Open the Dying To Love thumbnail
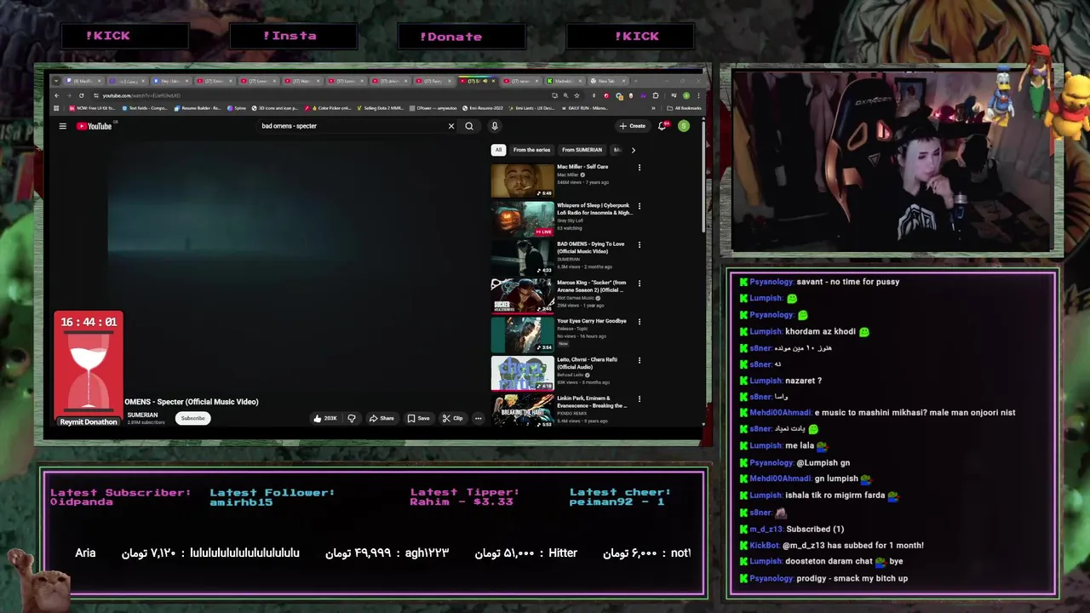Image resolution: width=1090 pixels, height=613 pixels. [x=522, y=257]
